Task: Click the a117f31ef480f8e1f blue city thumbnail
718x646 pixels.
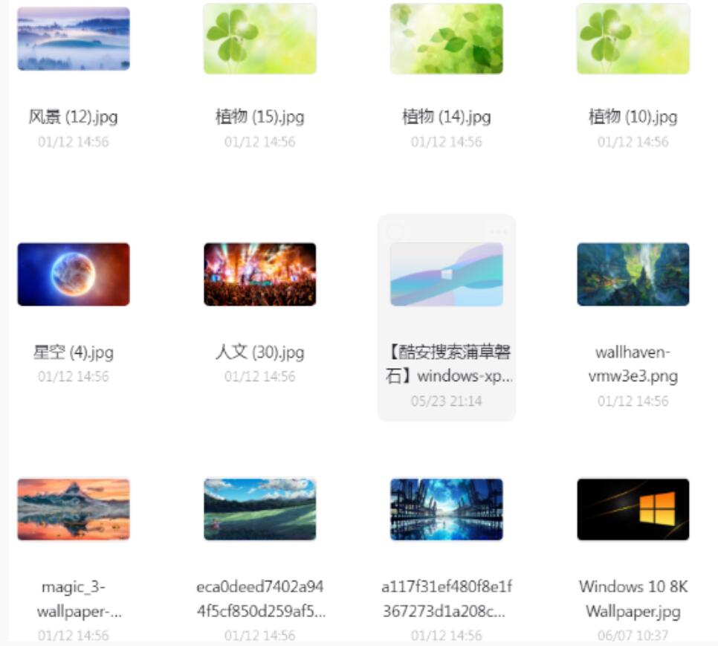Action: [447, 509]
